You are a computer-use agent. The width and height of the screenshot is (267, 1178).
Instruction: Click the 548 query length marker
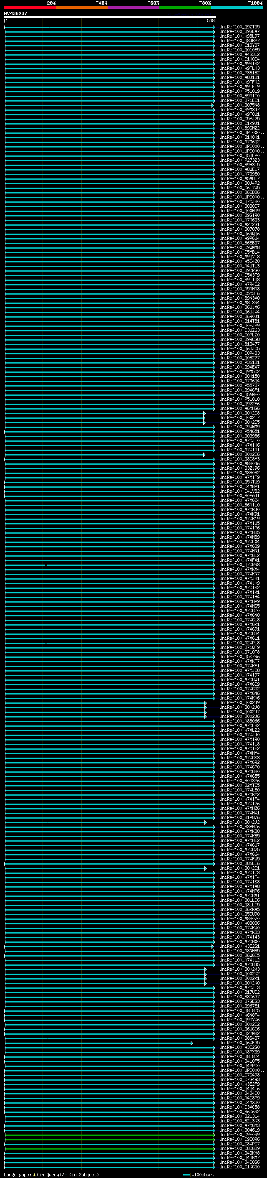coord(210,20)
